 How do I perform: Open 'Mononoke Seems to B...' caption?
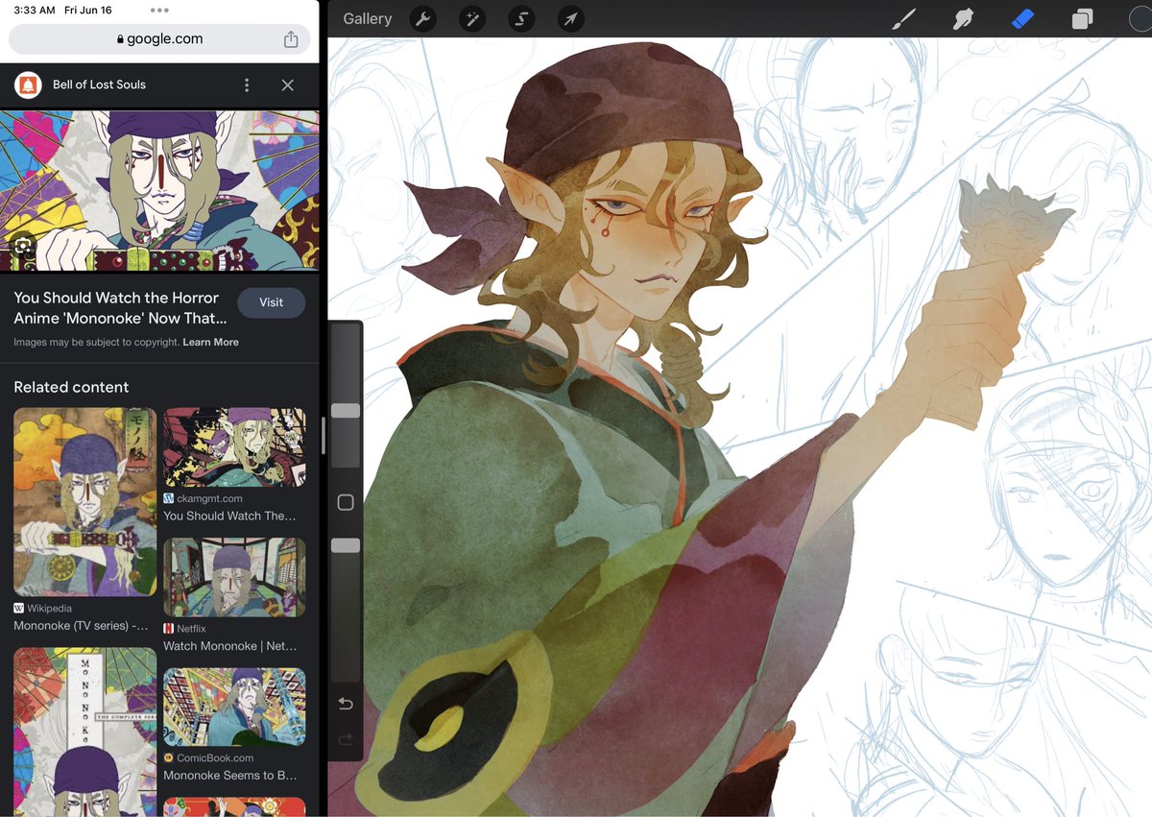(231, 776)
